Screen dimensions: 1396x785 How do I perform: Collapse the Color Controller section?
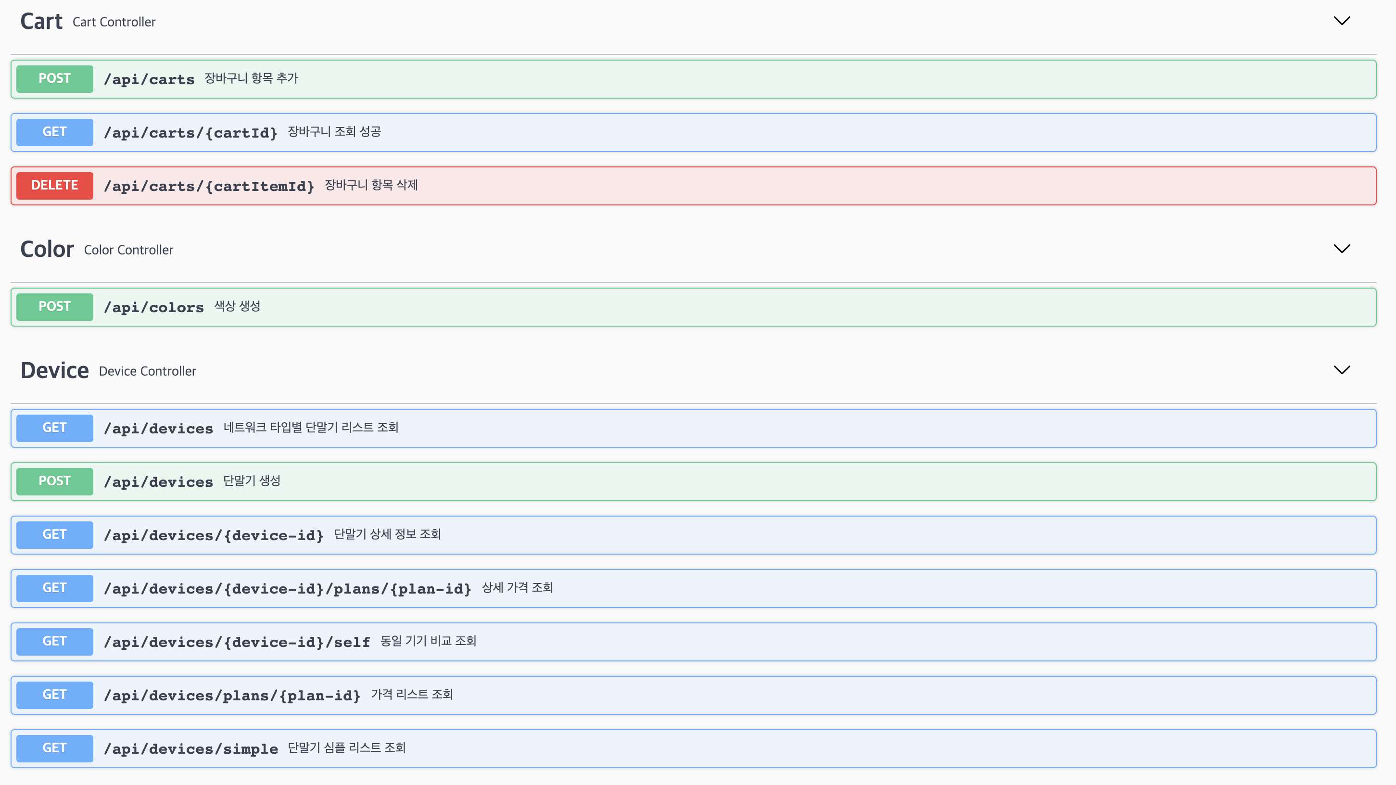pyautogui.click(x=1342, y=249)
